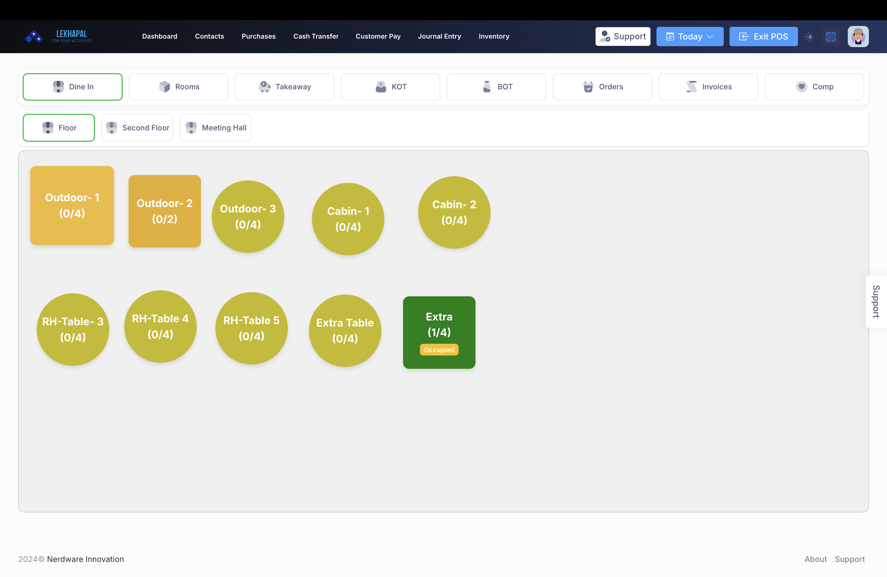Expand the Today date dropdown
The height and width of the screenshot is (577, 887).
[689, 37]
